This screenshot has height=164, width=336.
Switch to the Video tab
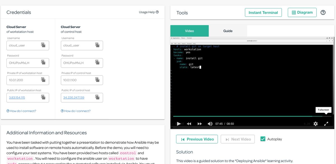point(190,31)
